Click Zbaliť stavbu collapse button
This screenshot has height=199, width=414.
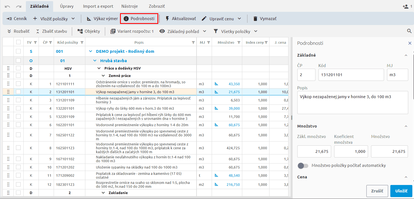[51, 31]
